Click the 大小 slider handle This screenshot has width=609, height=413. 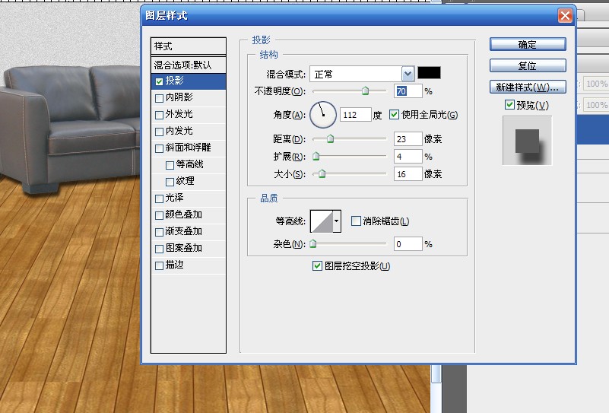(322, 173)
